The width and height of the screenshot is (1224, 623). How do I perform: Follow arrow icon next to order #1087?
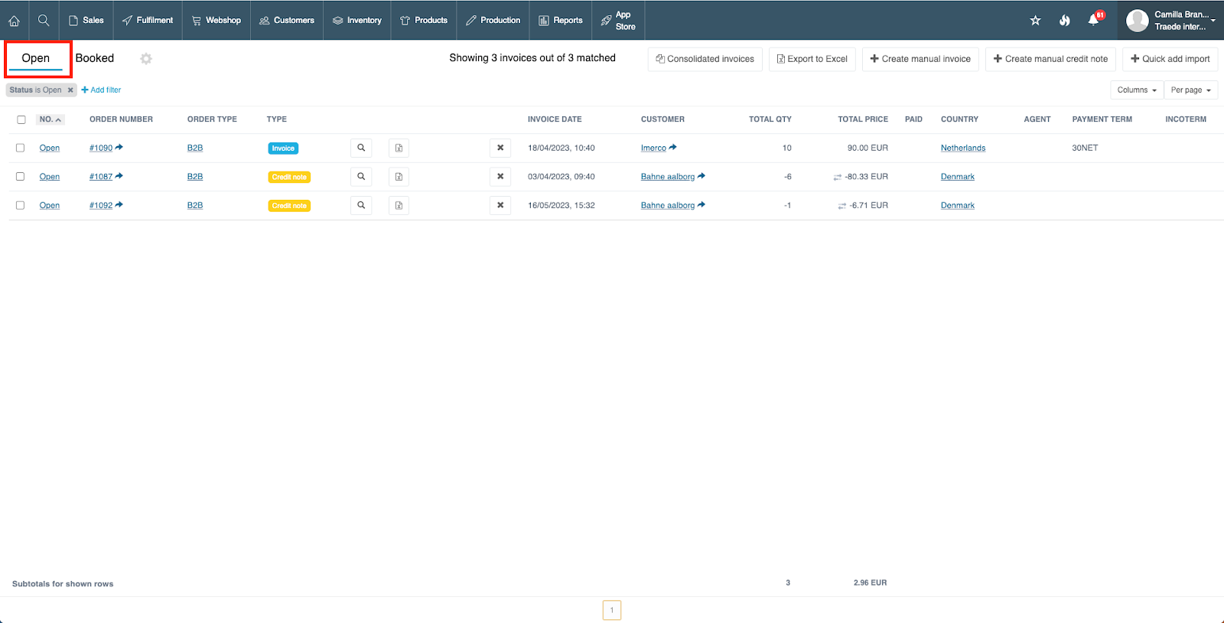[119, 176]
